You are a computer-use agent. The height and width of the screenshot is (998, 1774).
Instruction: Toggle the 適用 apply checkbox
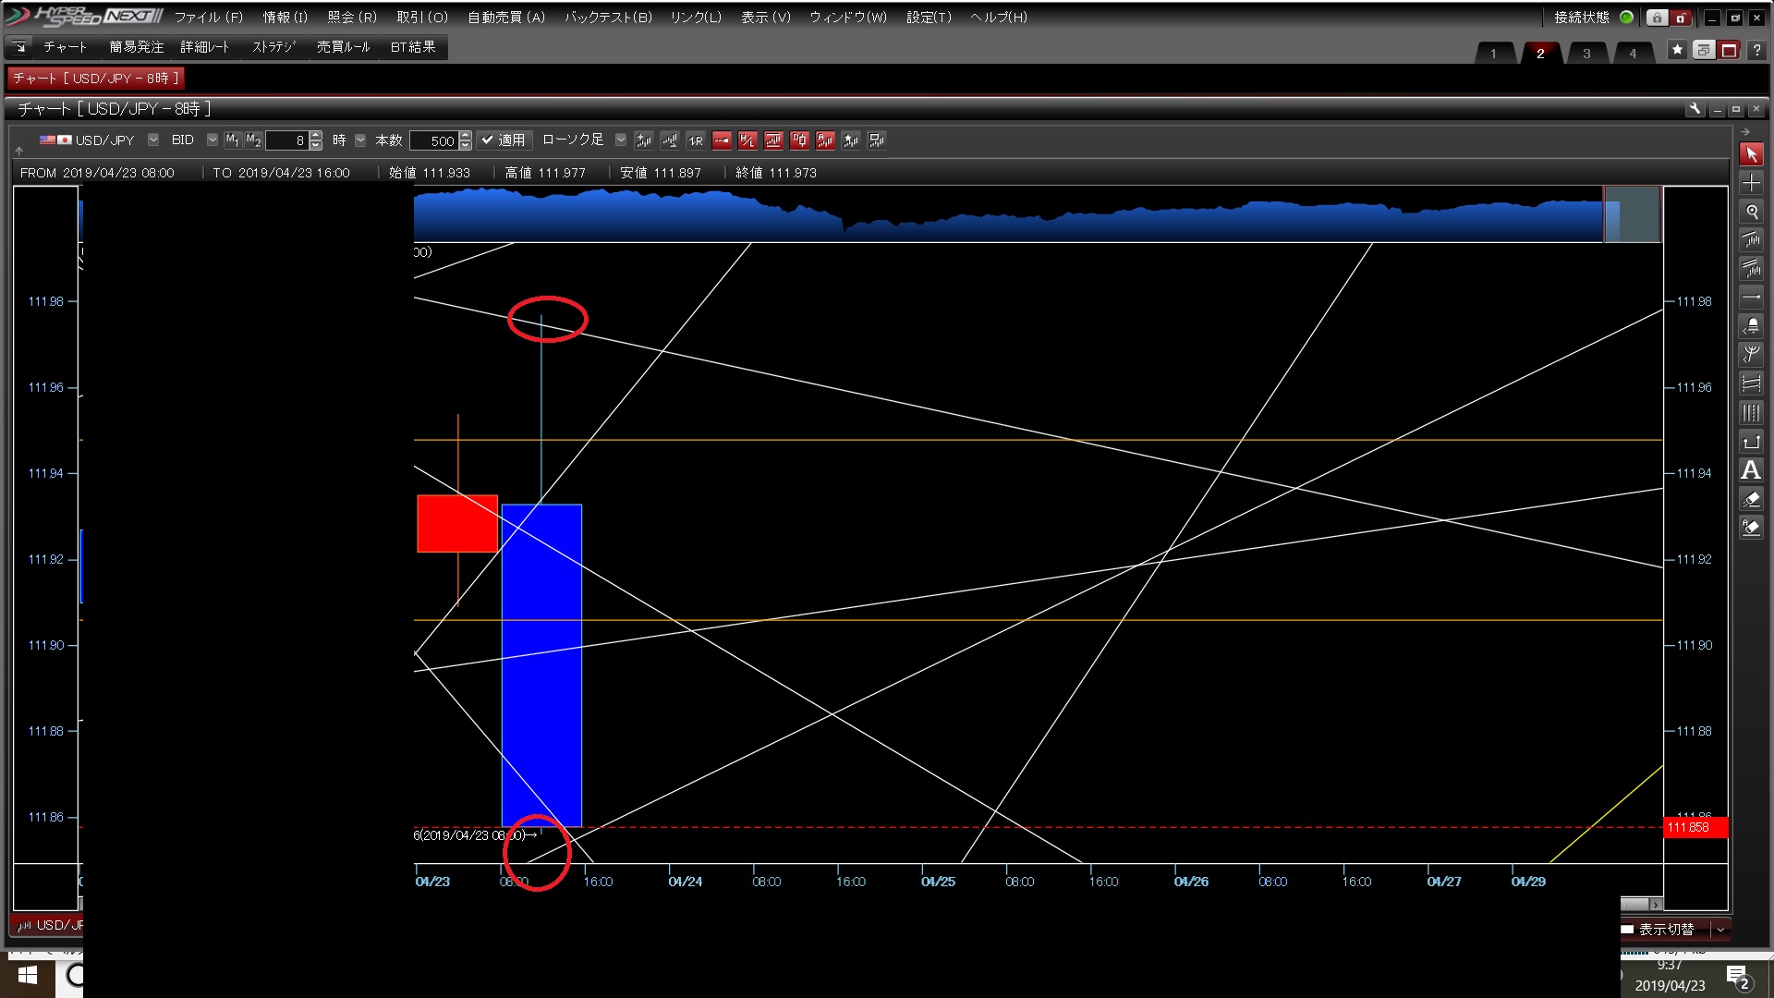click(504, 140)
